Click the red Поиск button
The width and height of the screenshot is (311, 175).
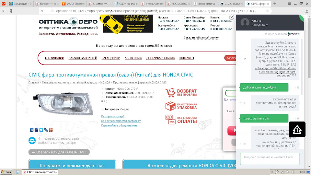[230, 58]
